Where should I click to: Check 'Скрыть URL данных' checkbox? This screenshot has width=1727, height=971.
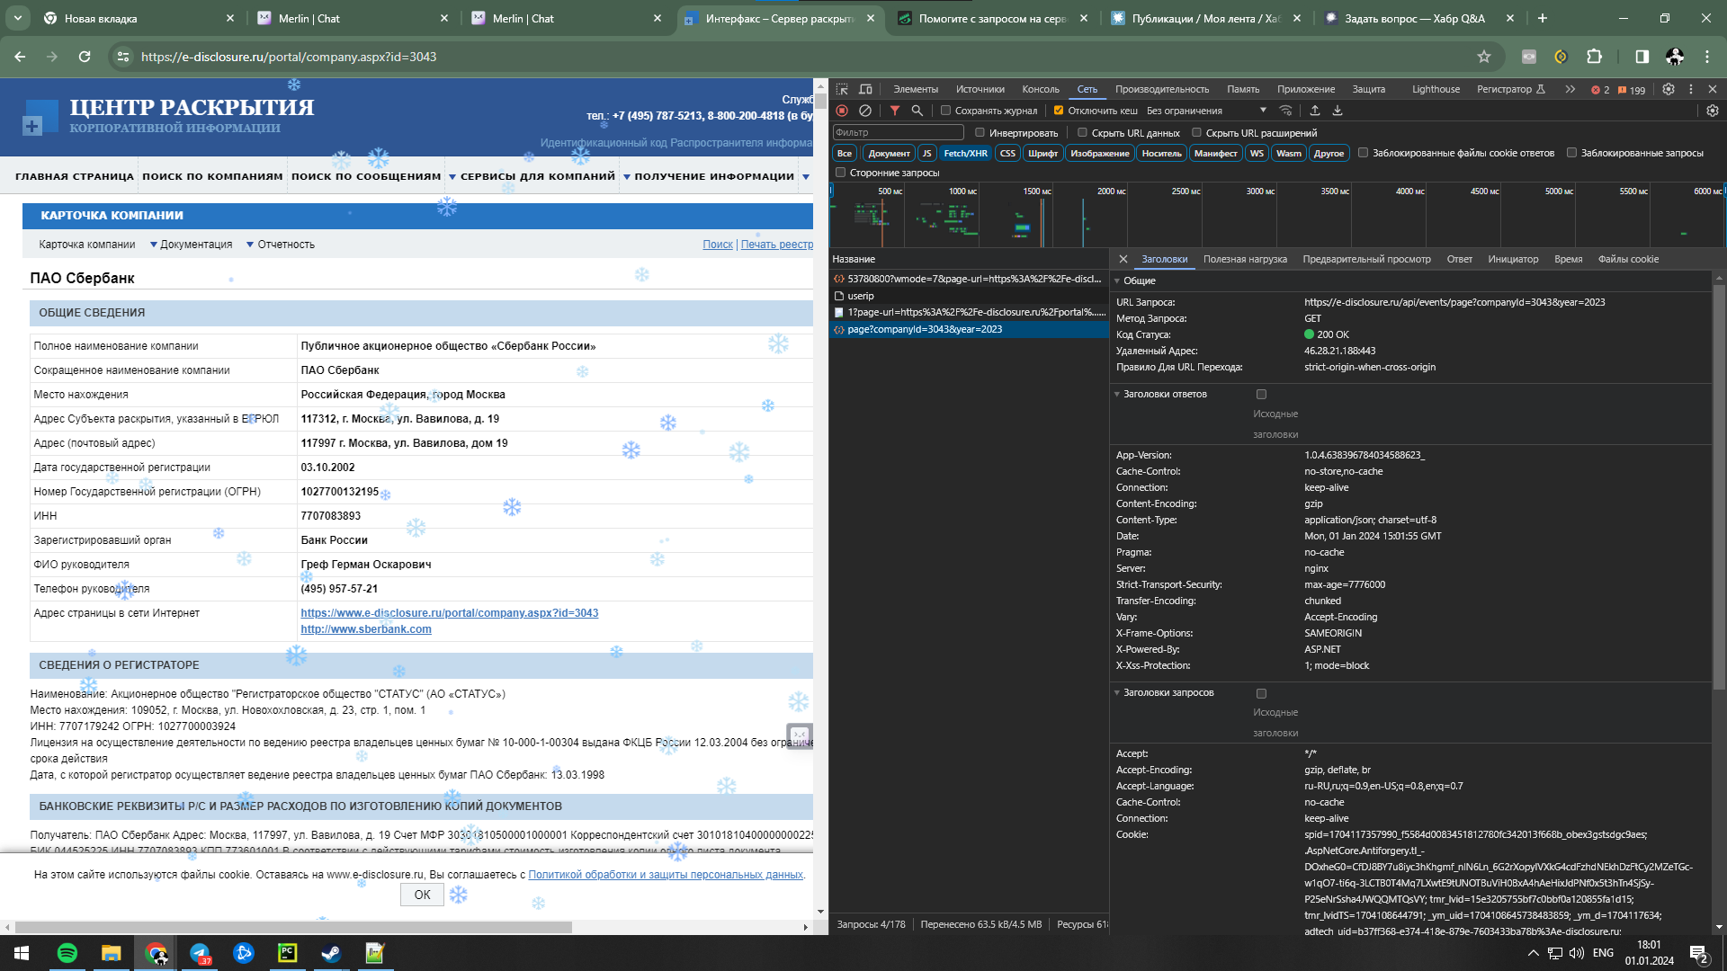coord(1083,133)
